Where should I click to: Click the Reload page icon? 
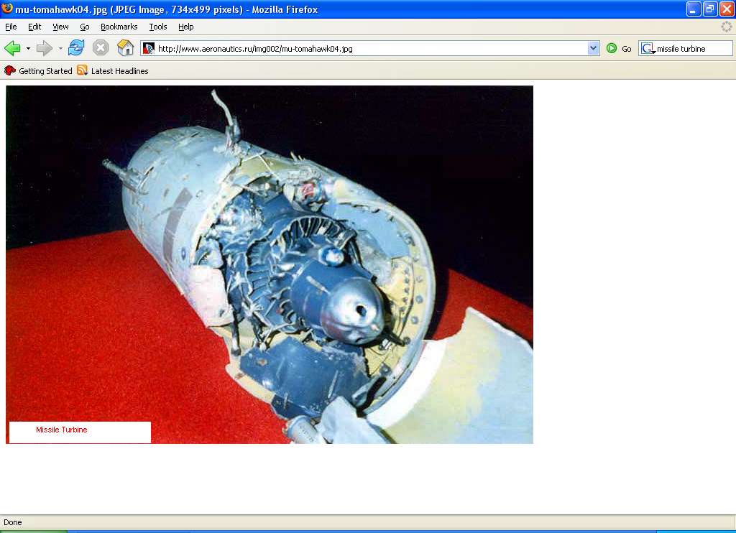point(76,47)
